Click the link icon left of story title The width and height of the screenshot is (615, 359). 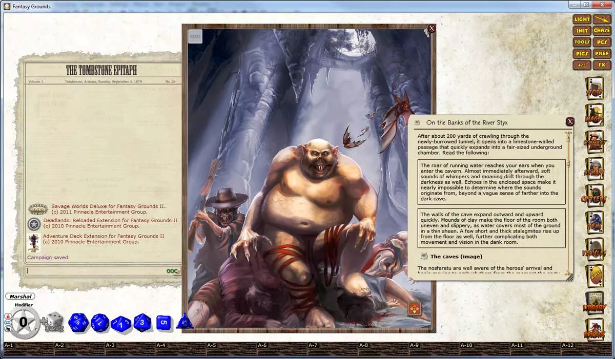[417, 122]
